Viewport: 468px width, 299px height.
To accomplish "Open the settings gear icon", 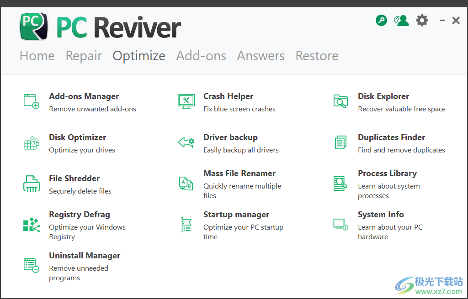I will click(x=422, y=21).
